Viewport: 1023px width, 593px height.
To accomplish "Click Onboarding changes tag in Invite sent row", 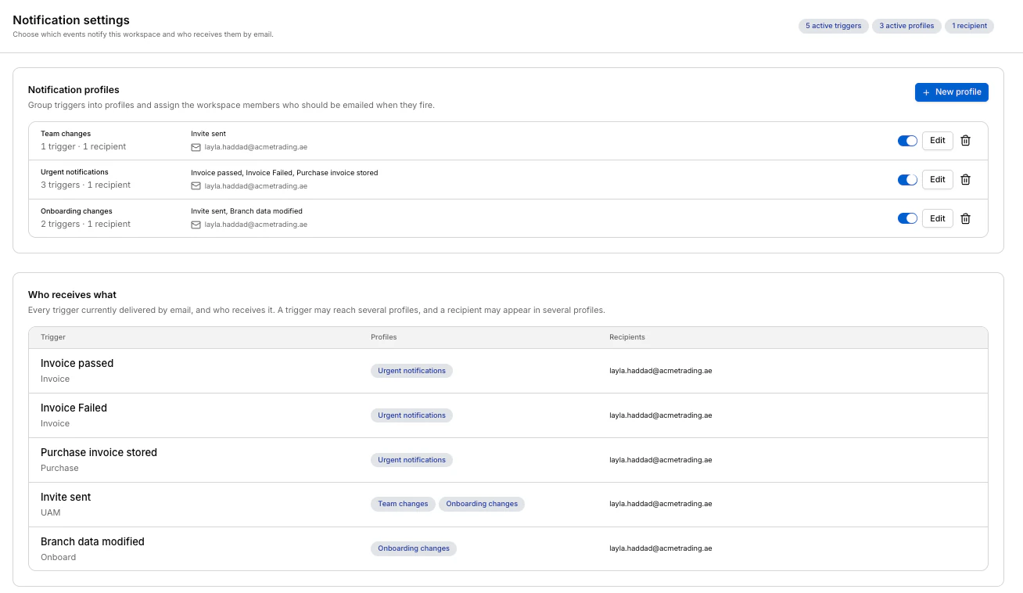I will click(482, 504).
